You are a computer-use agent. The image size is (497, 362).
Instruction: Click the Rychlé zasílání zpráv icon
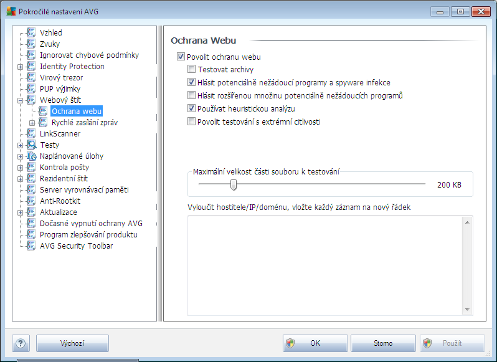(x=43, y=122)
